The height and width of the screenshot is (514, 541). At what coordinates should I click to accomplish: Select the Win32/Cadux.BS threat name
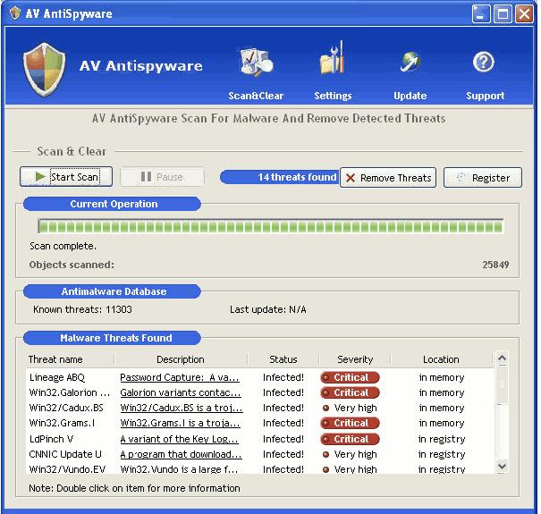pyautogui.click(x=66, y=408)
